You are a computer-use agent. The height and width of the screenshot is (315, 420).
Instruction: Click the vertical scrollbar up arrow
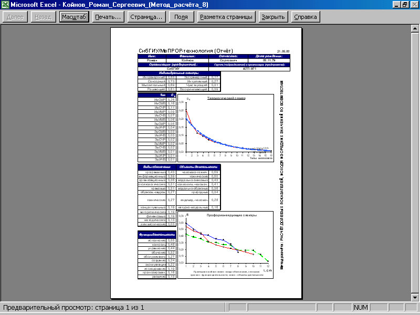(x=414, y=28)
